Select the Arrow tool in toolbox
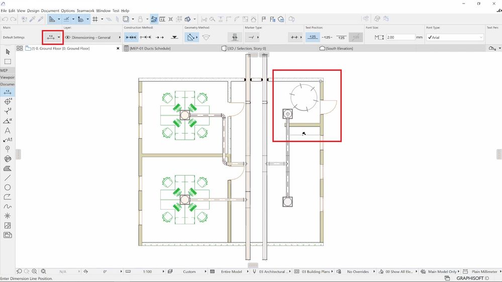Viewport: 502px width, 282px height. tap(8, 52)
